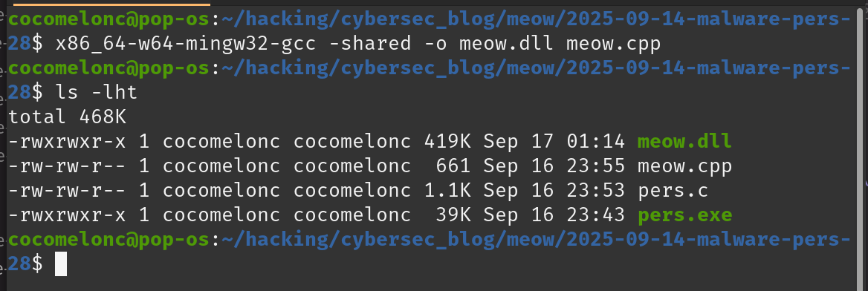Click the 661 byte size of meow.cpp
Image resolution: width=868 pixels, height=291 pixels.
point(454,166)
